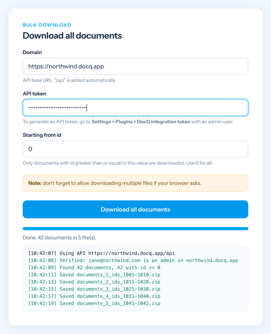Image resolution: width=271 pixels, height=334 pixels.
Task: Click the 'Settings > Plugins > DocQ integration token' hint
Action: (x=141, y=122)
